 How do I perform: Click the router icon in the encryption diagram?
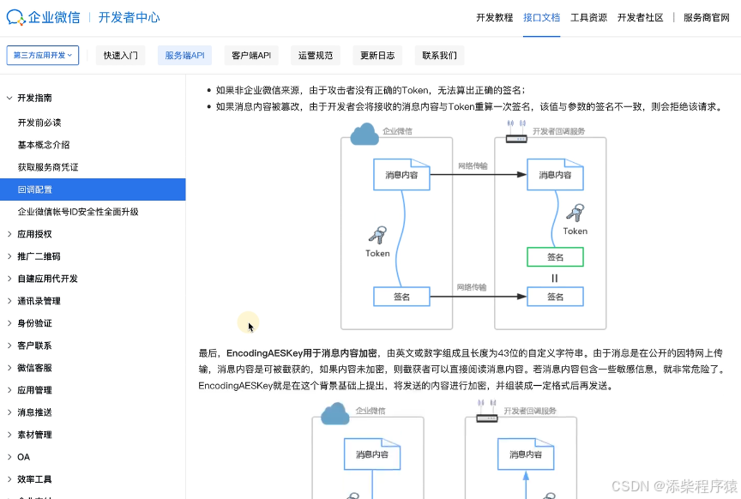pyautogui.click(x=487, y=411)
